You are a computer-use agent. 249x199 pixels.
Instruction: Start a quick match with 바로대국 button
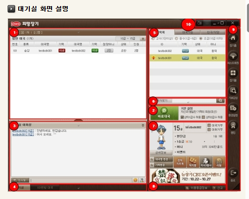pos(164,113)
